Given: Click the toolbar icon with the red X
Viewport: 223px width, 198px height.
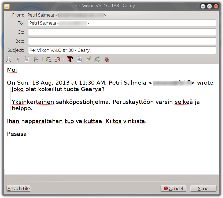Looking at the screenshot, I should coord(107,60).
